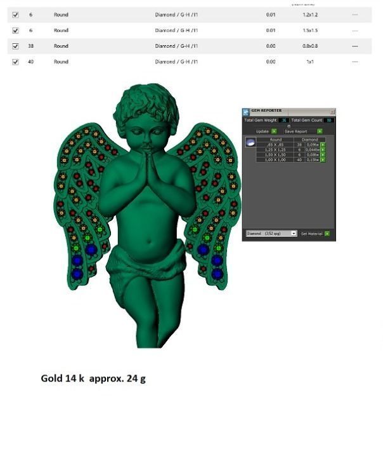Click the Save Report green arrow button
383x454 pixels.
pyautogui.click(x=320, y=131)
